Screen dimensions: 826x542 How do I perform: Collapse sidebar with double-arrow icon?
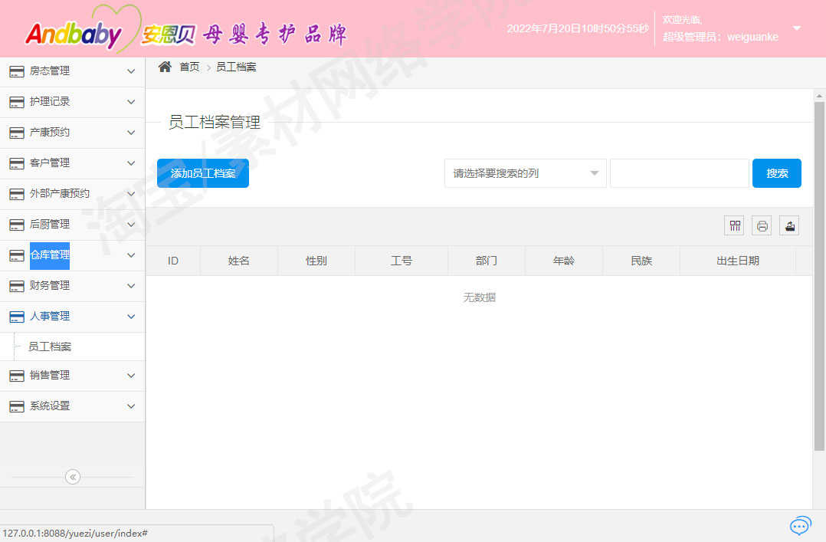point(73,477)
